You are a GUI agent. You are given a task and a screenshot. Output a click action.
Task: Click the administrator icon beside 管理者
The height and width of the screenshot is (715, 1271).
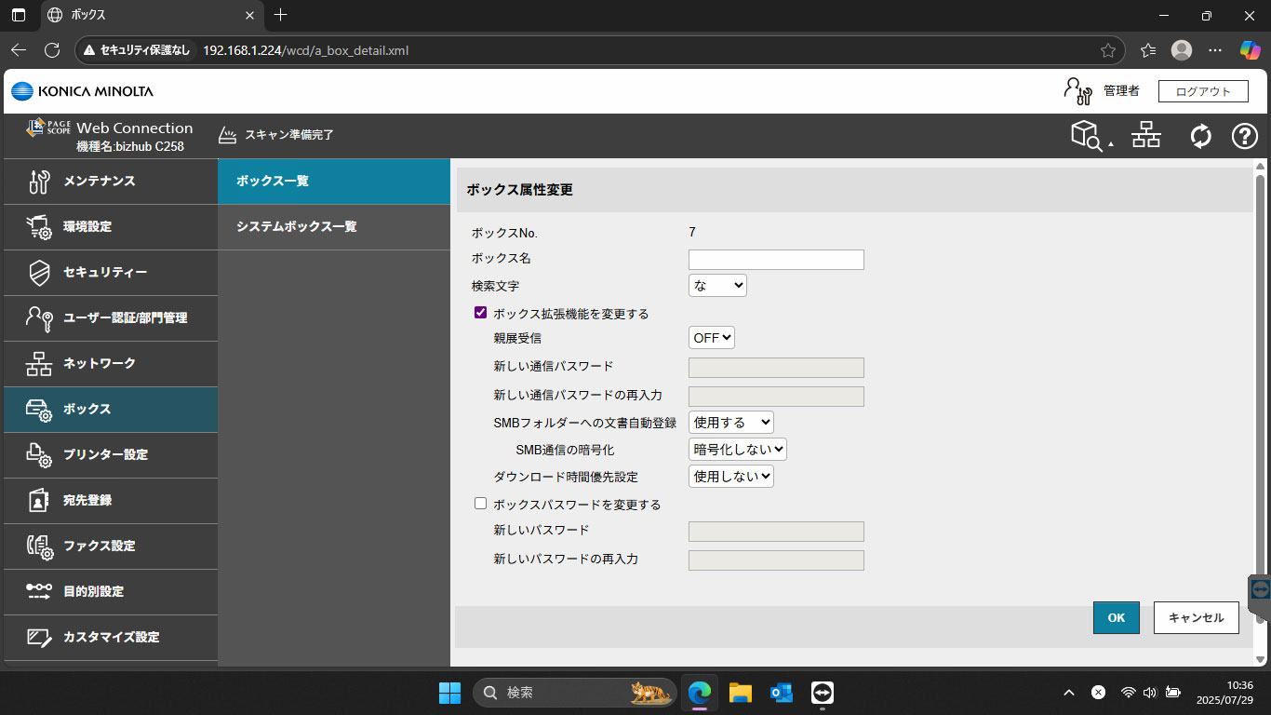1077,90
